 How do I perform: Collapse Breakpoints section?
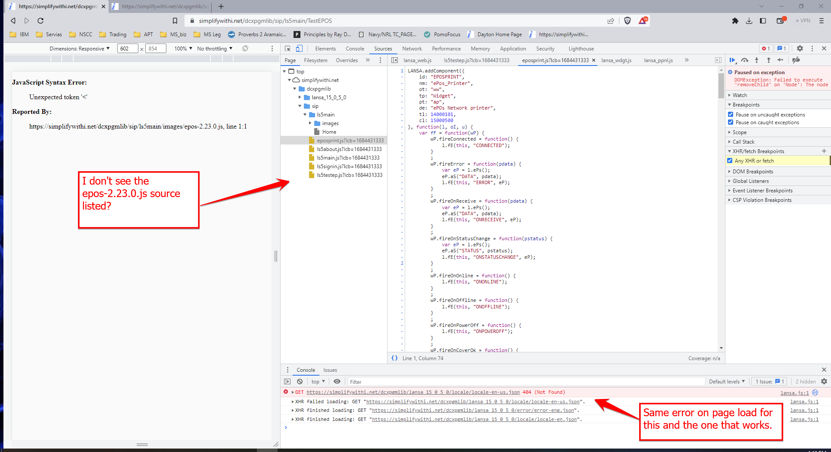coord(746,105)
